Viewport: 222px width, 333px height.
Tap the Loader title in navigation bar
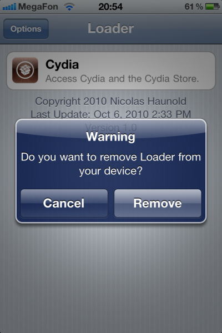[x=110, y=28]
